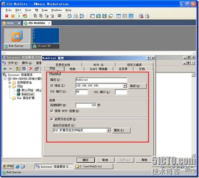199x178 pixels.
Task: Click the TCP port input field
Action: 81,92
